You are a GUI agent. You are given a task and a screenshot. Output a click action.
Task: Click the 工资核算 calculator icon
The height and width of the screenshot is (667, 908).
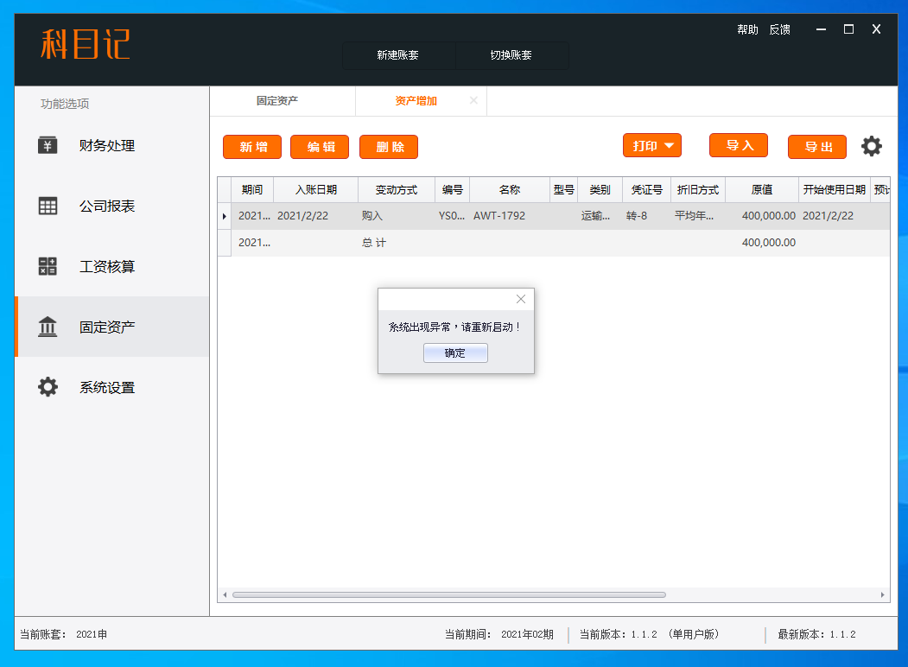point(48,266)
